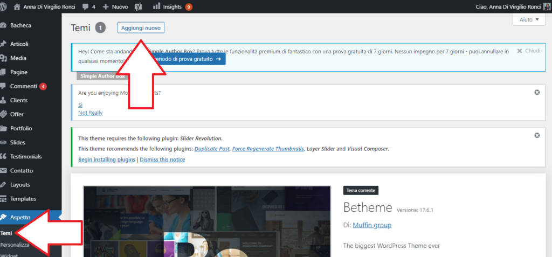Image resolution: width=552 pixels, height=257 pixels.
Task: Click the Betheme theme title
Action: pyautogui.click(x=368, y=208)
